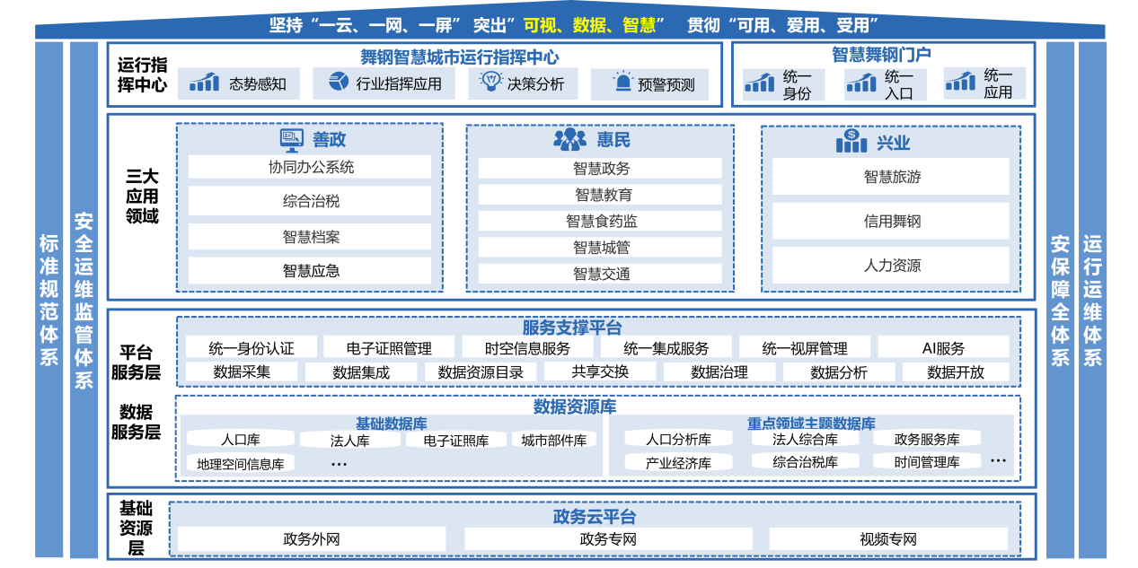This screenshot has width=1138, height=568.
Task: Click the monitor icon next to 善政
Action: (291, 139)
